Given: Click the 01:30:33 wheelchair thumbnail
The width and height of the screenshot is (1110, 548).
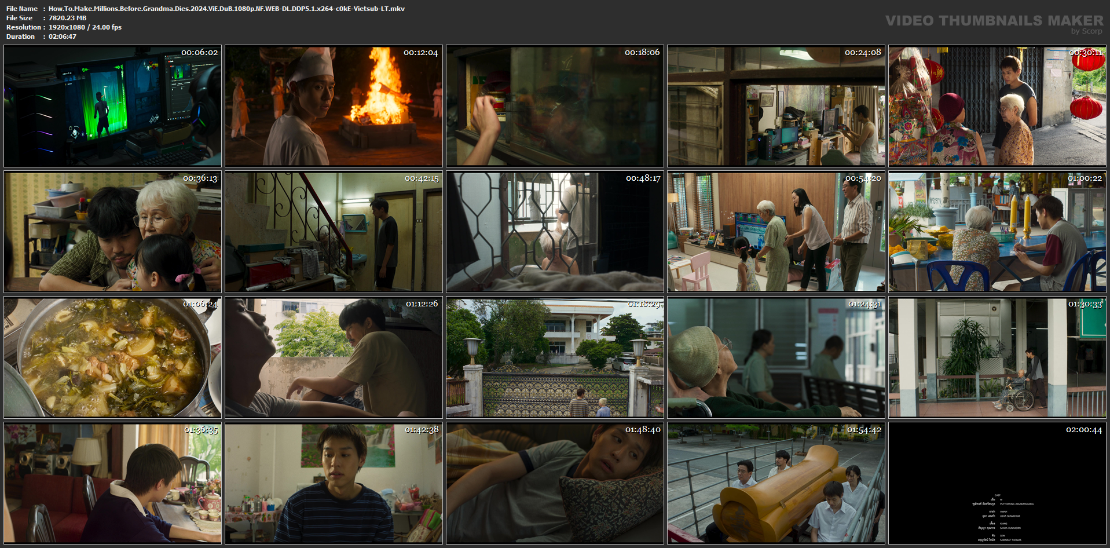Looking at the screenshot, I should tap(998, 357).
